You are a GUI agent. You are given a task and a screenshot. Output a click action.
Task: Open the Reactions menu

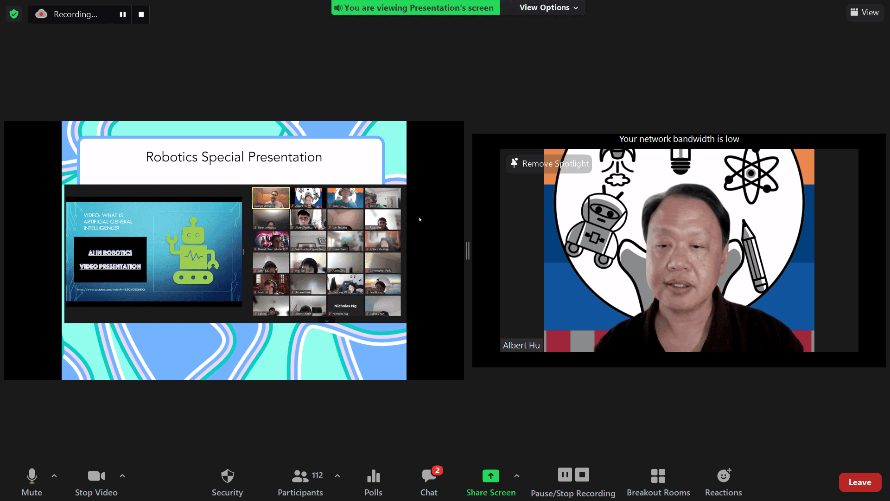pos(724,482)
